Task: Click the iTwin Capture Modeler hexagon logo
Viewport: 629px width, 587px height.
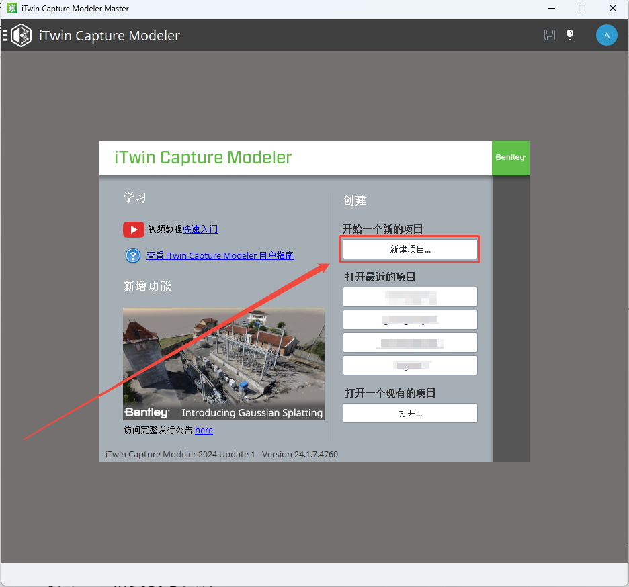Action: coord(22,36)
